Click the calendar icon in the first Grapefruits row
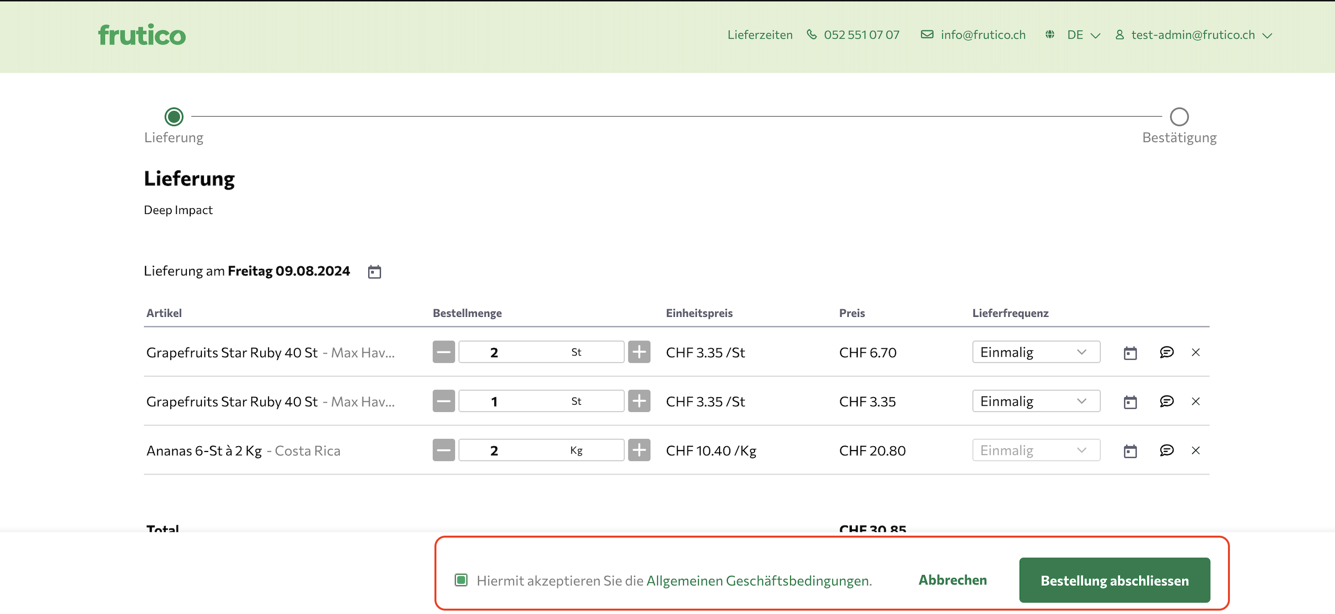The height and width of the screenshot is (614, 1335). point(1130,353)
